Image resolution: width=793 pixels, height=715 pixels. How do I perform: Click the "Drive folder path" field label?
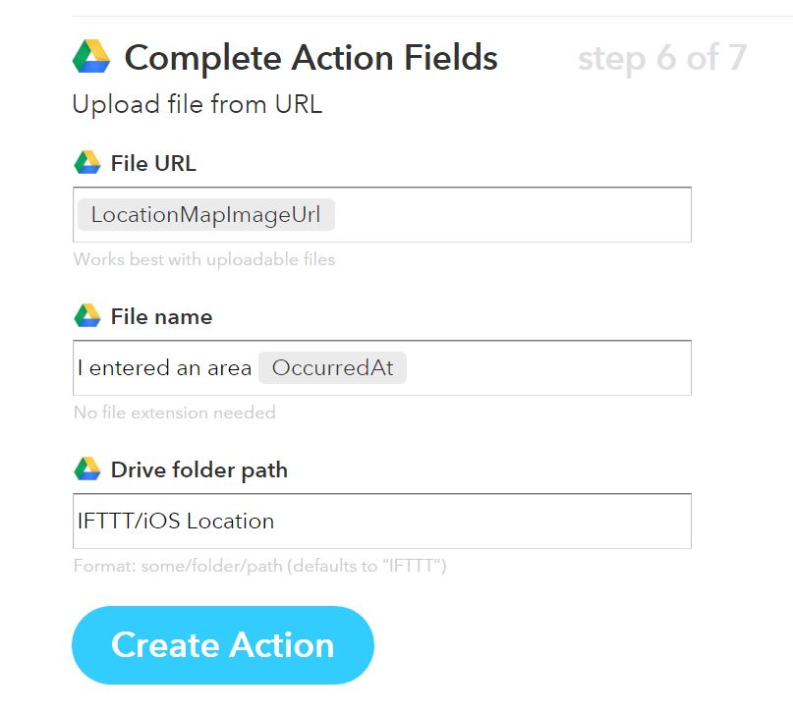pos(199,470)
